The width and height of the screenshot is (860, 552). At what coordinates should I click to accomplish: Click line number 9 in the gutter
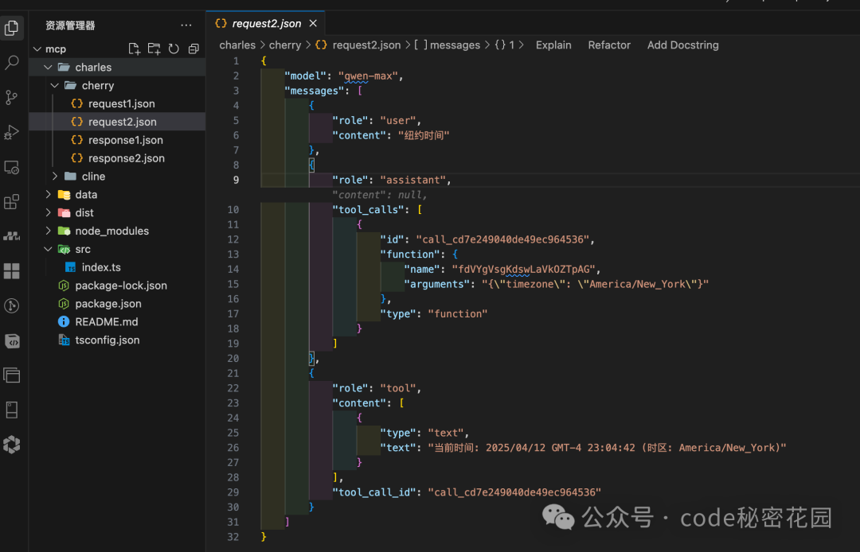pyautogui.click(x=236, y=180)
